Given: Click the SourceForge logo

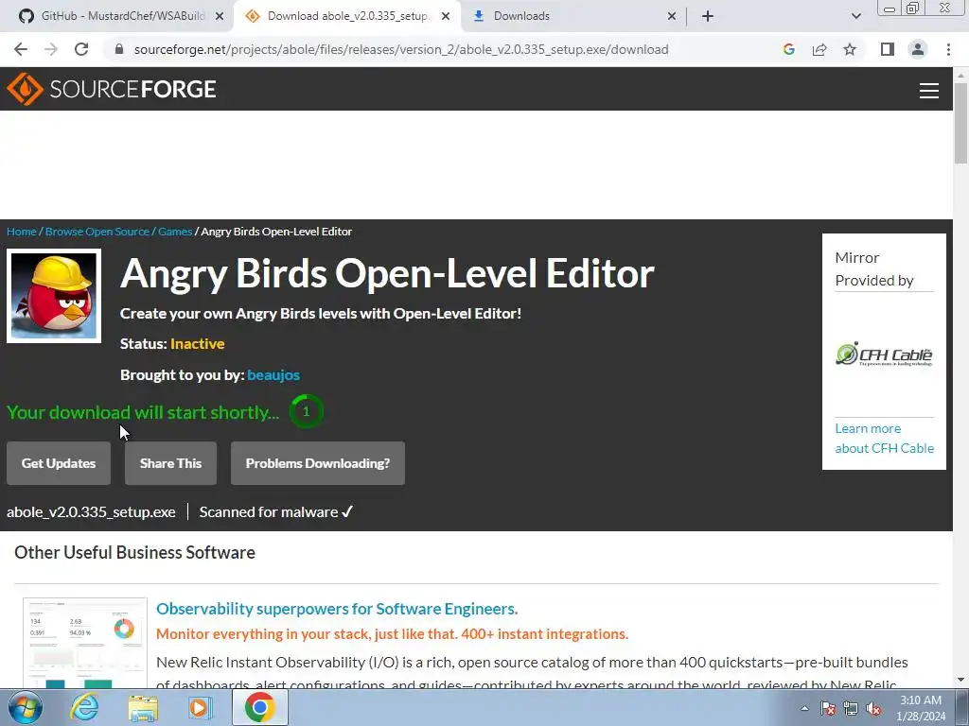Looking at the screenshot, I should coord(112,89).
